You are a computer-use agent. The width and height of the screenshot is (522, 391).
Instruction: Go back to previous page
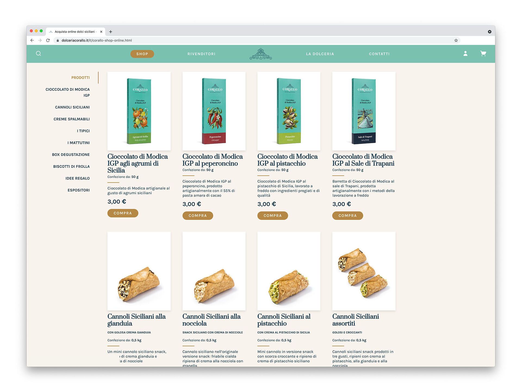click(x=32, y=40)
